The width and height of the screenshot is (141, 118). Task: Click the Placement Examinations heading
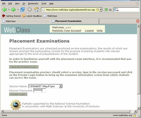click(39, 41)
